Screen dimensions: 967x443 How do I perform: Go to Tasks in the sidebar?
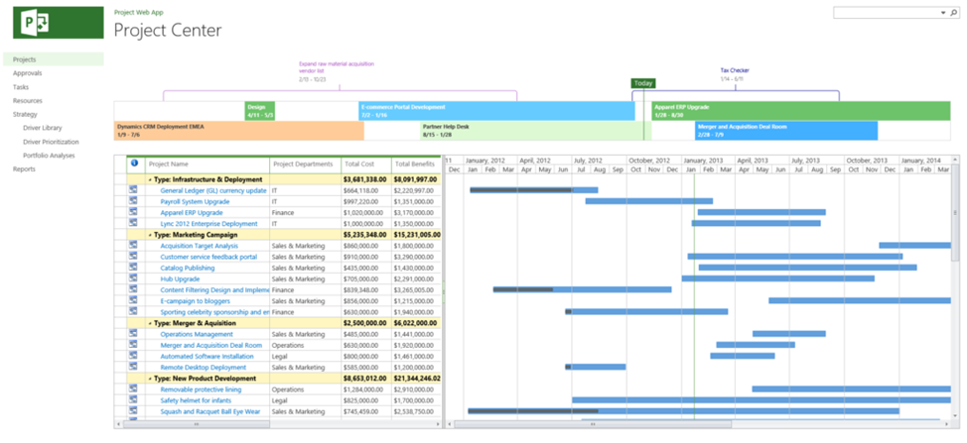(21, 87)
